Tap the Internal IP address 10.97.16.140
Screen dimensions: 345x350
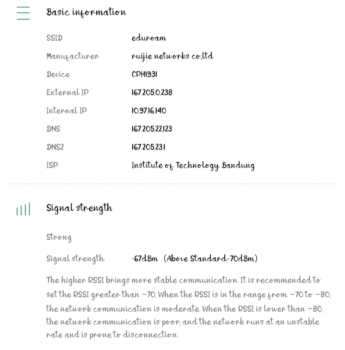[149, 111]
